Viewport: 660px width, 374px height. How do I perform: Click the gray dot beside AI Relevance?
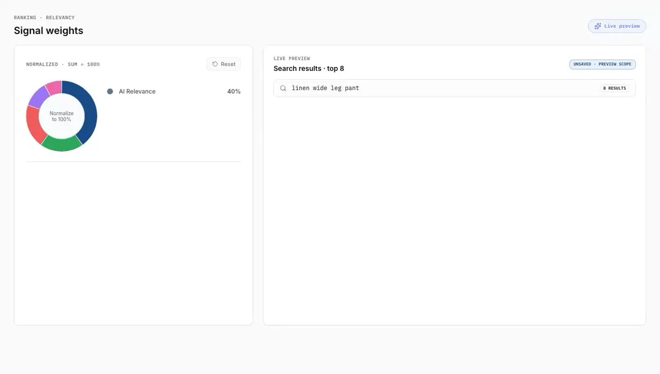[x=110, y=91]
